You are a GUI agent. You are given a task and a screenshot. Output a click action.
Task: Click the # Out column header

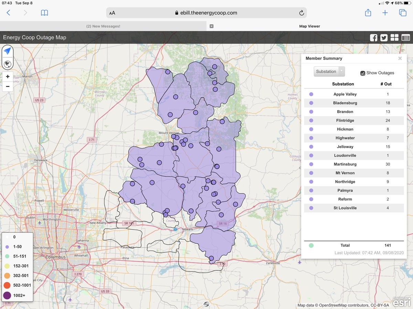click(386, 84)
